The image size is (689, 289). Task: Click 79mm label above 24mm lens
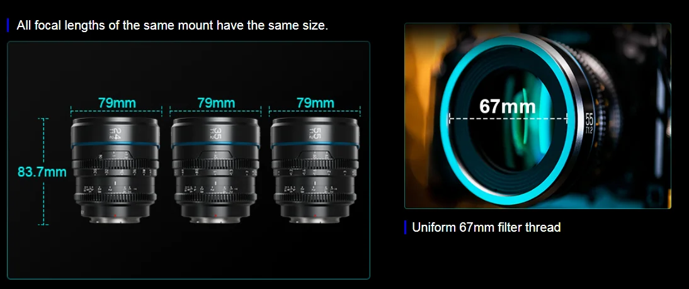(x=117, y=103)
